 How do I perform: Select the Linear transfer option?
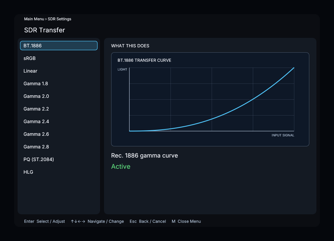click(59, 71)
